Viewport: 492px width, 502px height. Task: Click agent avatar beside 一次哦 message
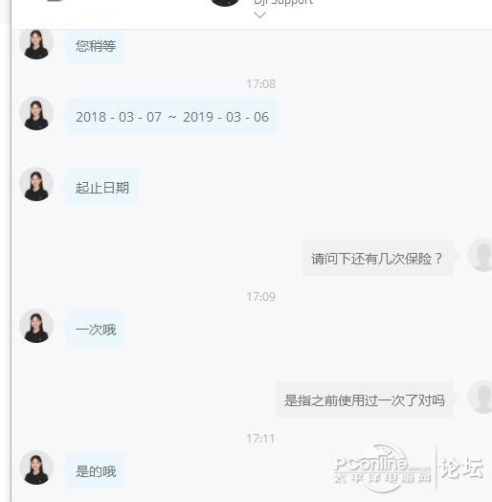pos(36,326)
